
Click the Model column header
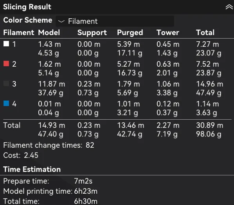[49, 32]
